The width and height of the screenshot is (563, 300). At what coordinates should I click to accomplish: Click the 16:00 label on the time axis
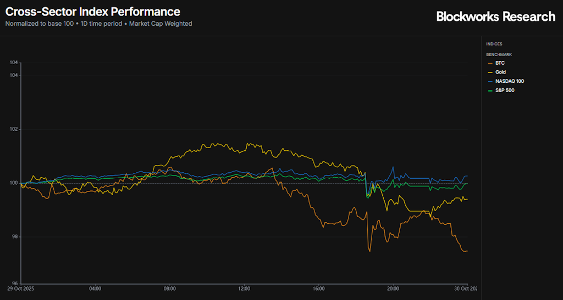click(x=318, y=288)
